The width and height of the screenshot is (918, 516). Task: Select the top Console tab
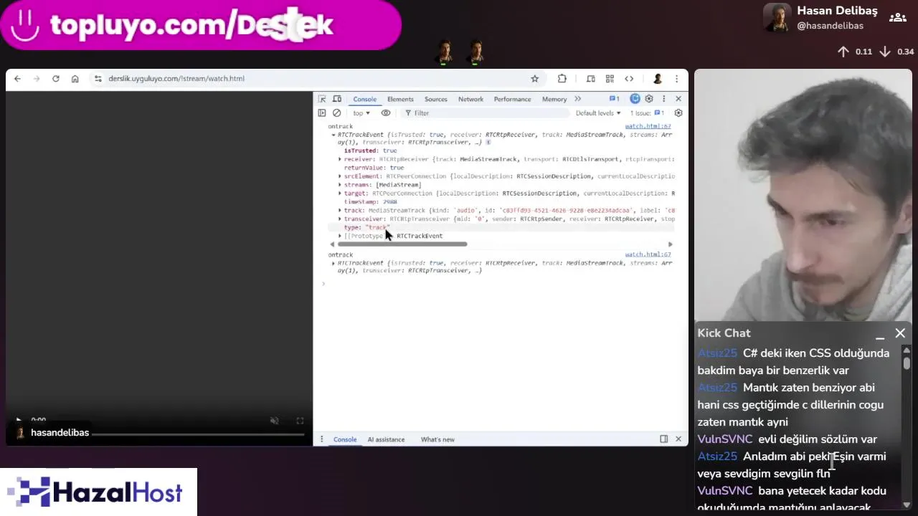coord(364,99)
